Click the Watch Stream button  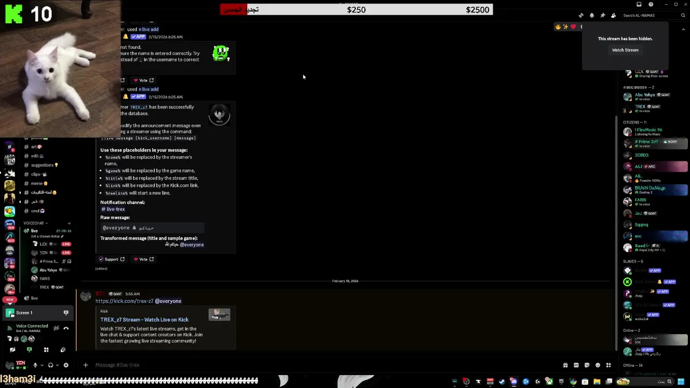[625, 50]
